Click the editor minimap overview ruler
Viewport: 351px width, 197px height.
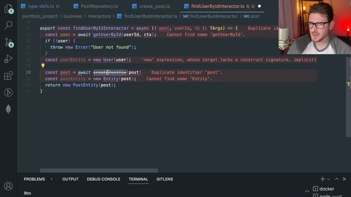[x=348, y=96]
